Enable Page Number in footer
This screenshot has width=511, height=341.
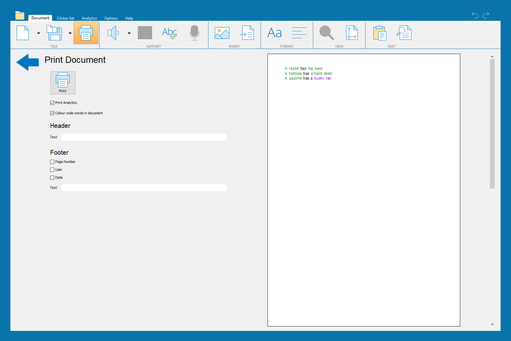point(52,162)
